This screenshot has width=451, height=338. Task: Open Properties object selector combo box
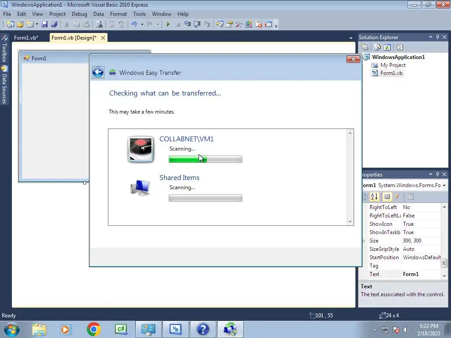tap(405, 185)
